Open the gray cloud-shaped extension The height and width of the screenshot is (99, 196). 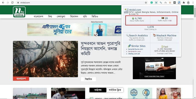pyautogui.click(x=165, y=2)
